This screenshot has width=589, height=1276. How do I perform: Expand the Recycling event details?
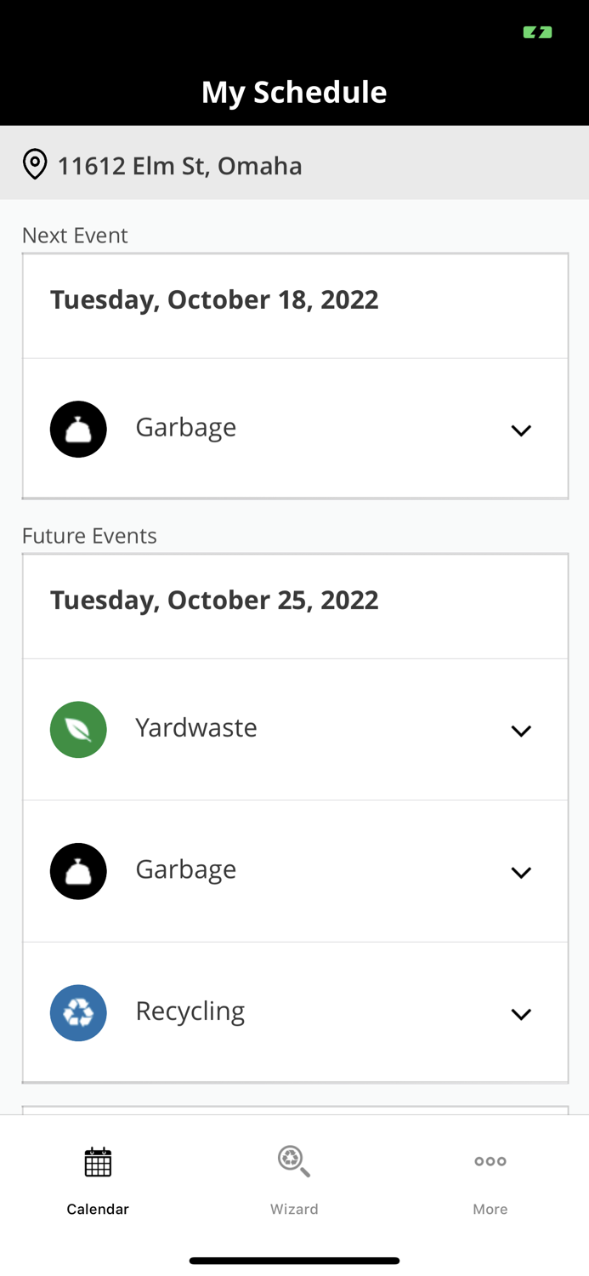click(x=521, y=1013)
